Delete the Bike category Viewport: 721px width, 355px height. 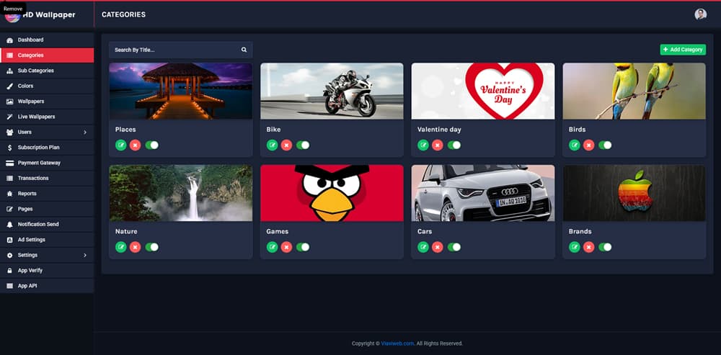coord(286,145)
